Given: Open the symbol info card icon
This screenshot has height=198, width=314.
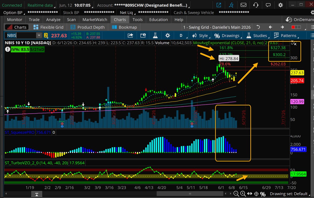Looking at the screenshot, I should [143, 36].
